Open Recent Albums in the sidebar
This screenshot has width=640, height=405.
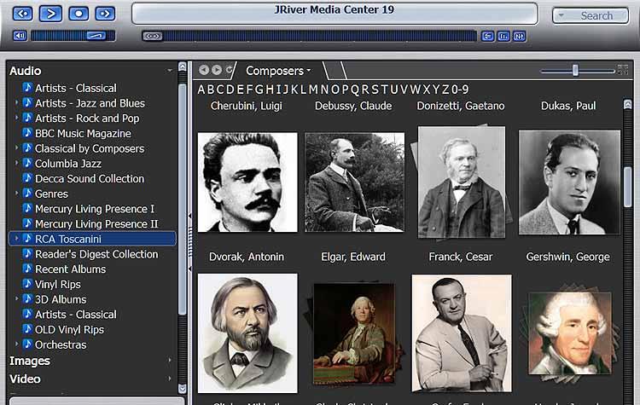(70, 269)
